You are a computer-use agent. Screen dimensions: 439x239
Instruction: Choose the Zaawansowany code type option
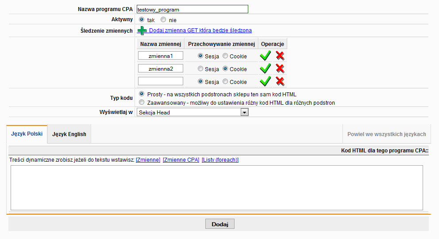(142, 102)
